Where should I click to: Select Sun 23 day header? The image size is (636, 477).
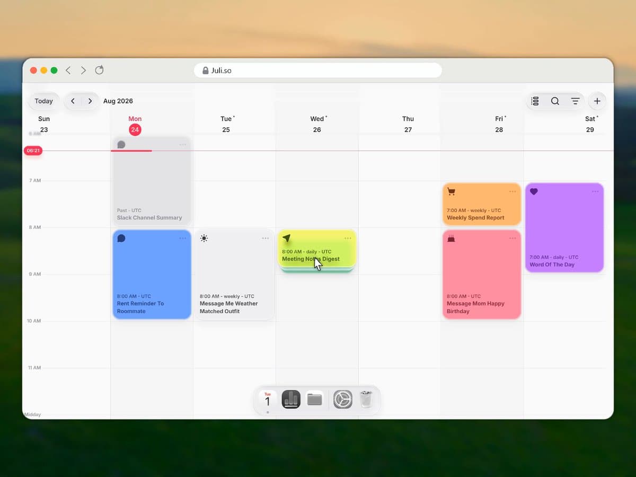pyautogui.click(x=44, y=124)
